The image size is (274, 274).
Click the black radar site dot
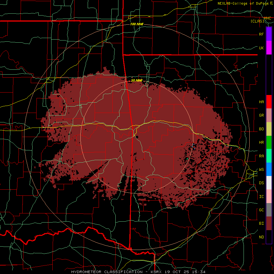point(137,137)
